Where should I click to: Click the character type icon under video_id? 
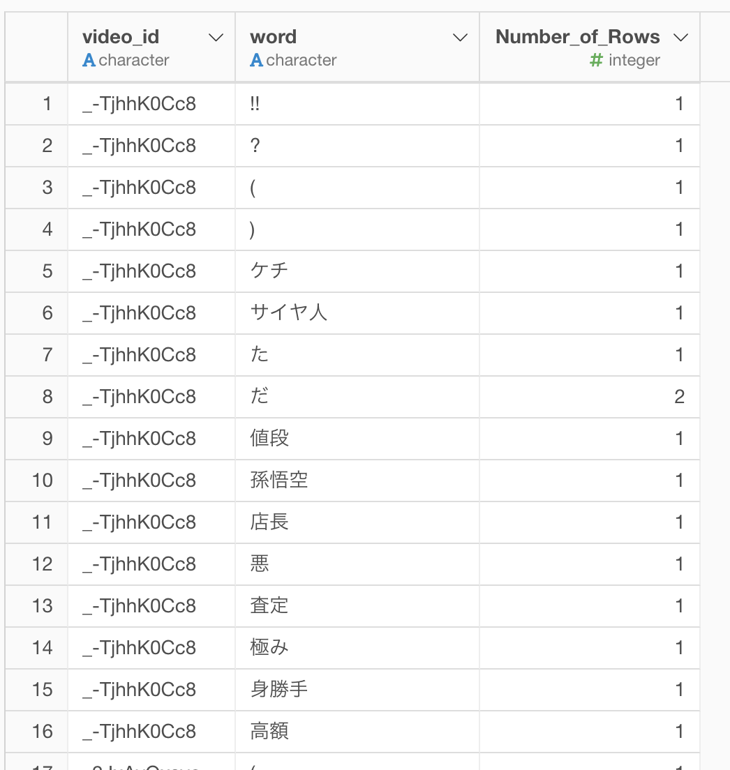pyautogui.click(x=89, y=61)
